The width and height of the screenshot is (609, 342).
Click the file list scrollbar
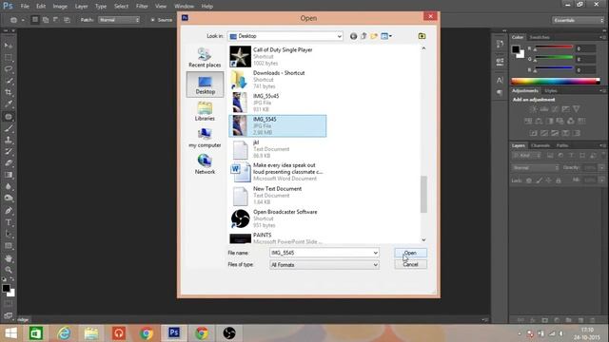(x=423, y=194)
